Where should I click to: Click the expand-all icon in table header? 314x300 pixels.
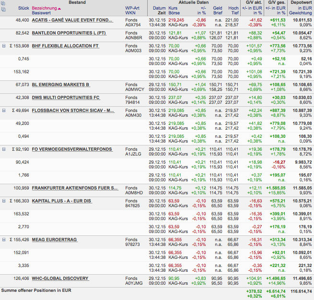tap(3, 3)
